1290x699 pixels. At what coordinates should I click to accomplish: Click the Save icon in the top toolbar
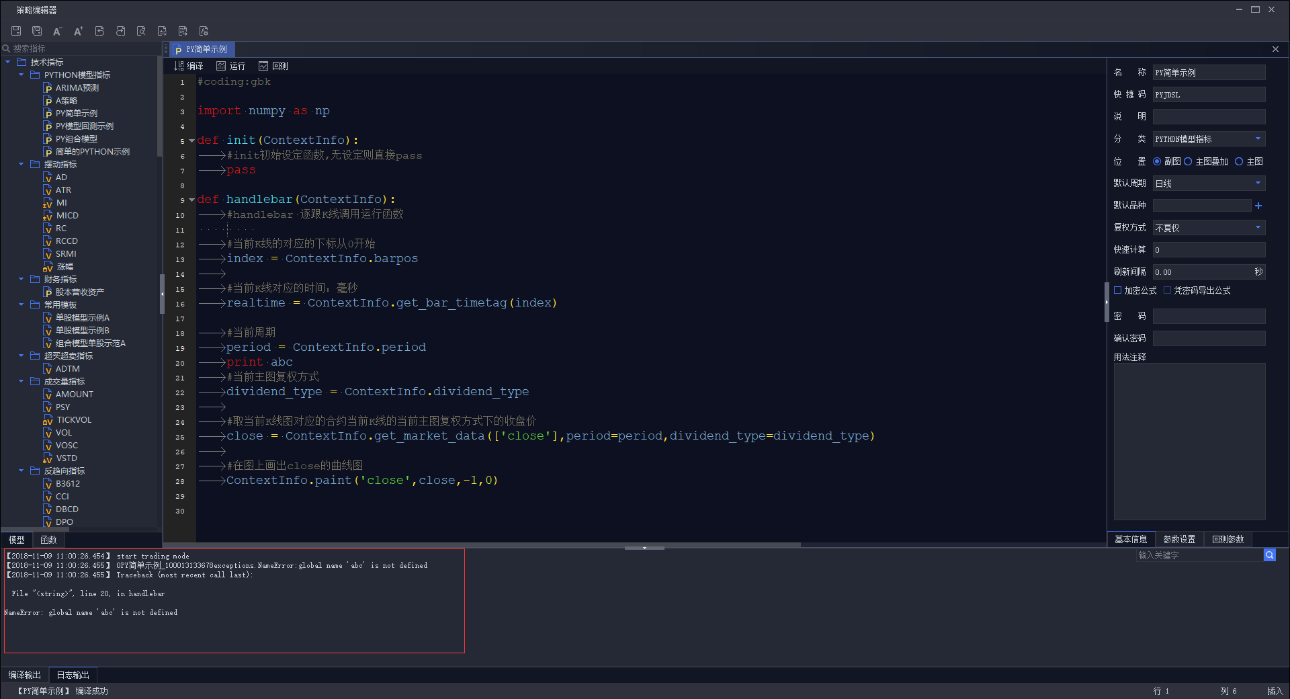tap(16, 31)
